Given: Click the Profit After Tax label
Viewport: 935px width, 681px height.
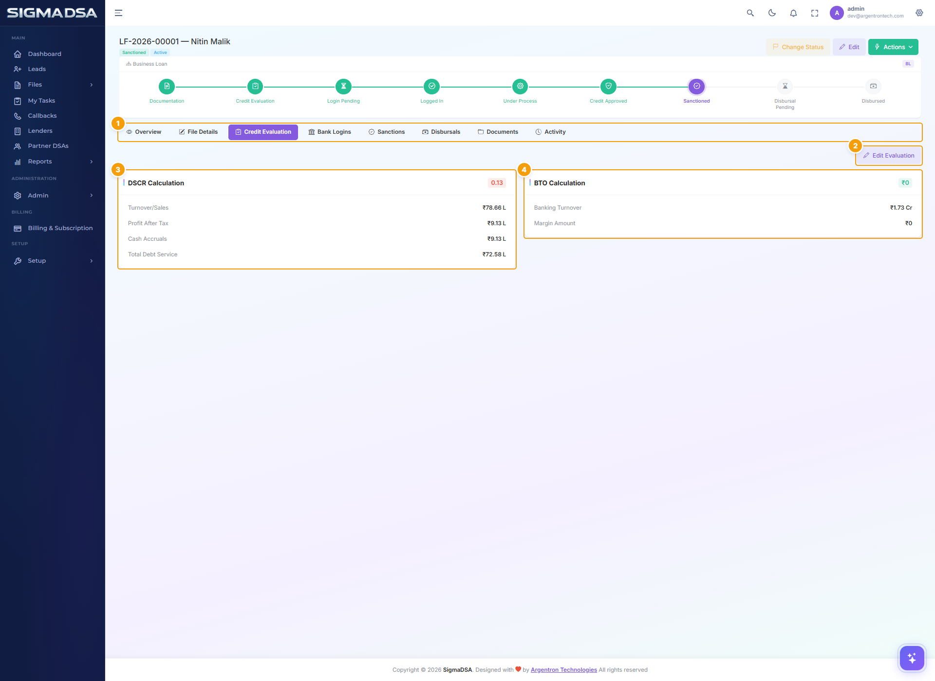Looking at the screenshot, I should 148,223.
